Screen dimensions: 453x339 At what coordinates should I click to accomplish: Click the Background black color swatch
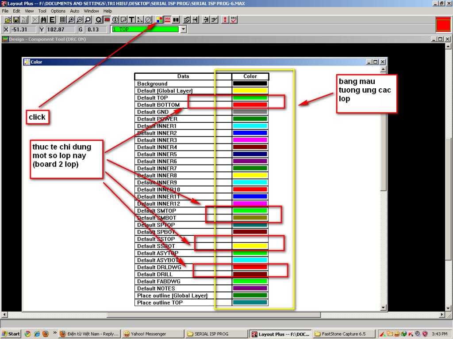coord(250,83)
